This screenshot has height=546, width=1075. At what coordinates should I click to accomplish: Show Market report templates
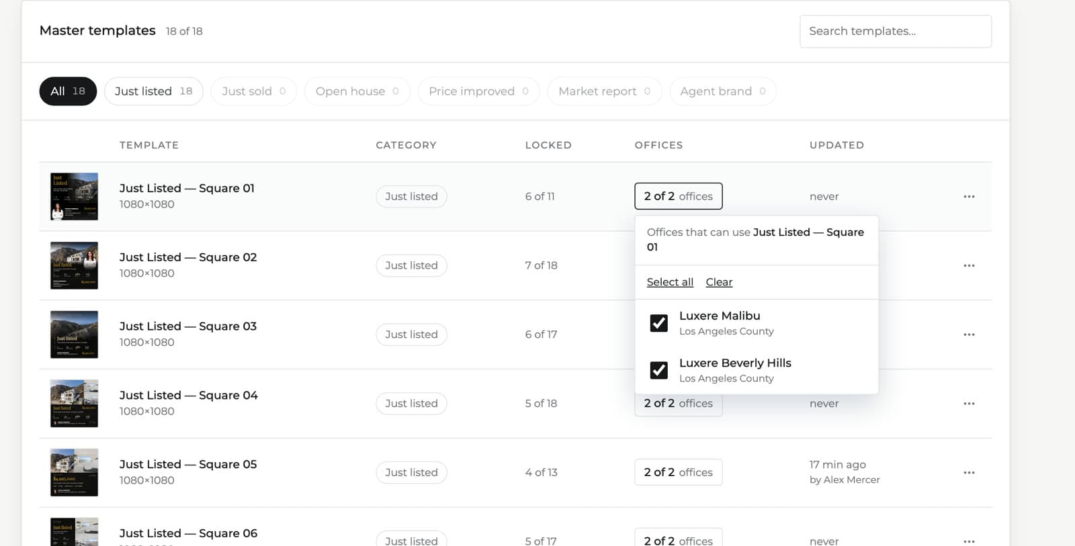605,91
